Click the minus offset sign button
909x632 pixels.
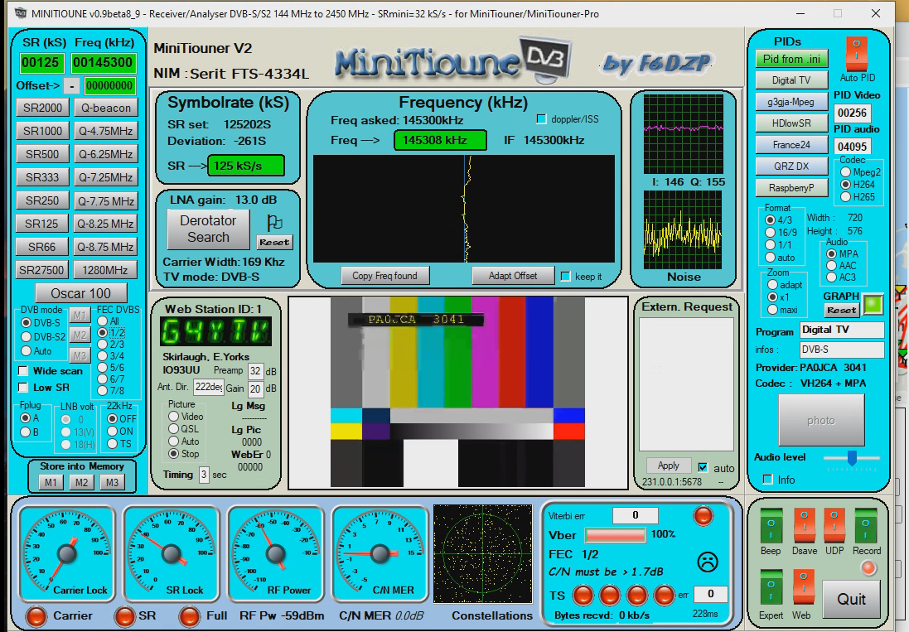point(71,86)
